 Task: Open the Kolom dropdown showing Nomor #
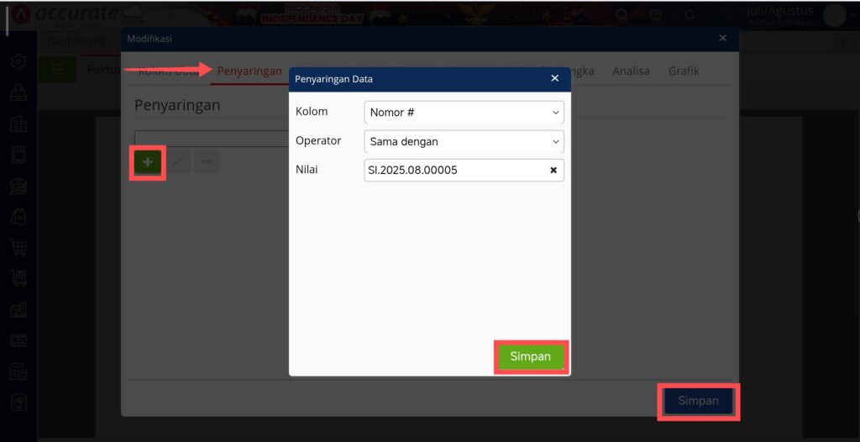(x=464, y=113)
